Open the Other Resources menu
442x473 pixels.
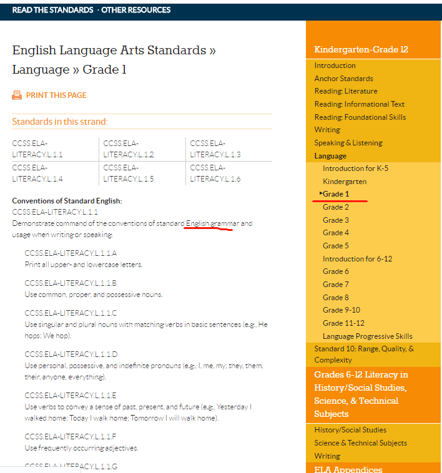135,10
